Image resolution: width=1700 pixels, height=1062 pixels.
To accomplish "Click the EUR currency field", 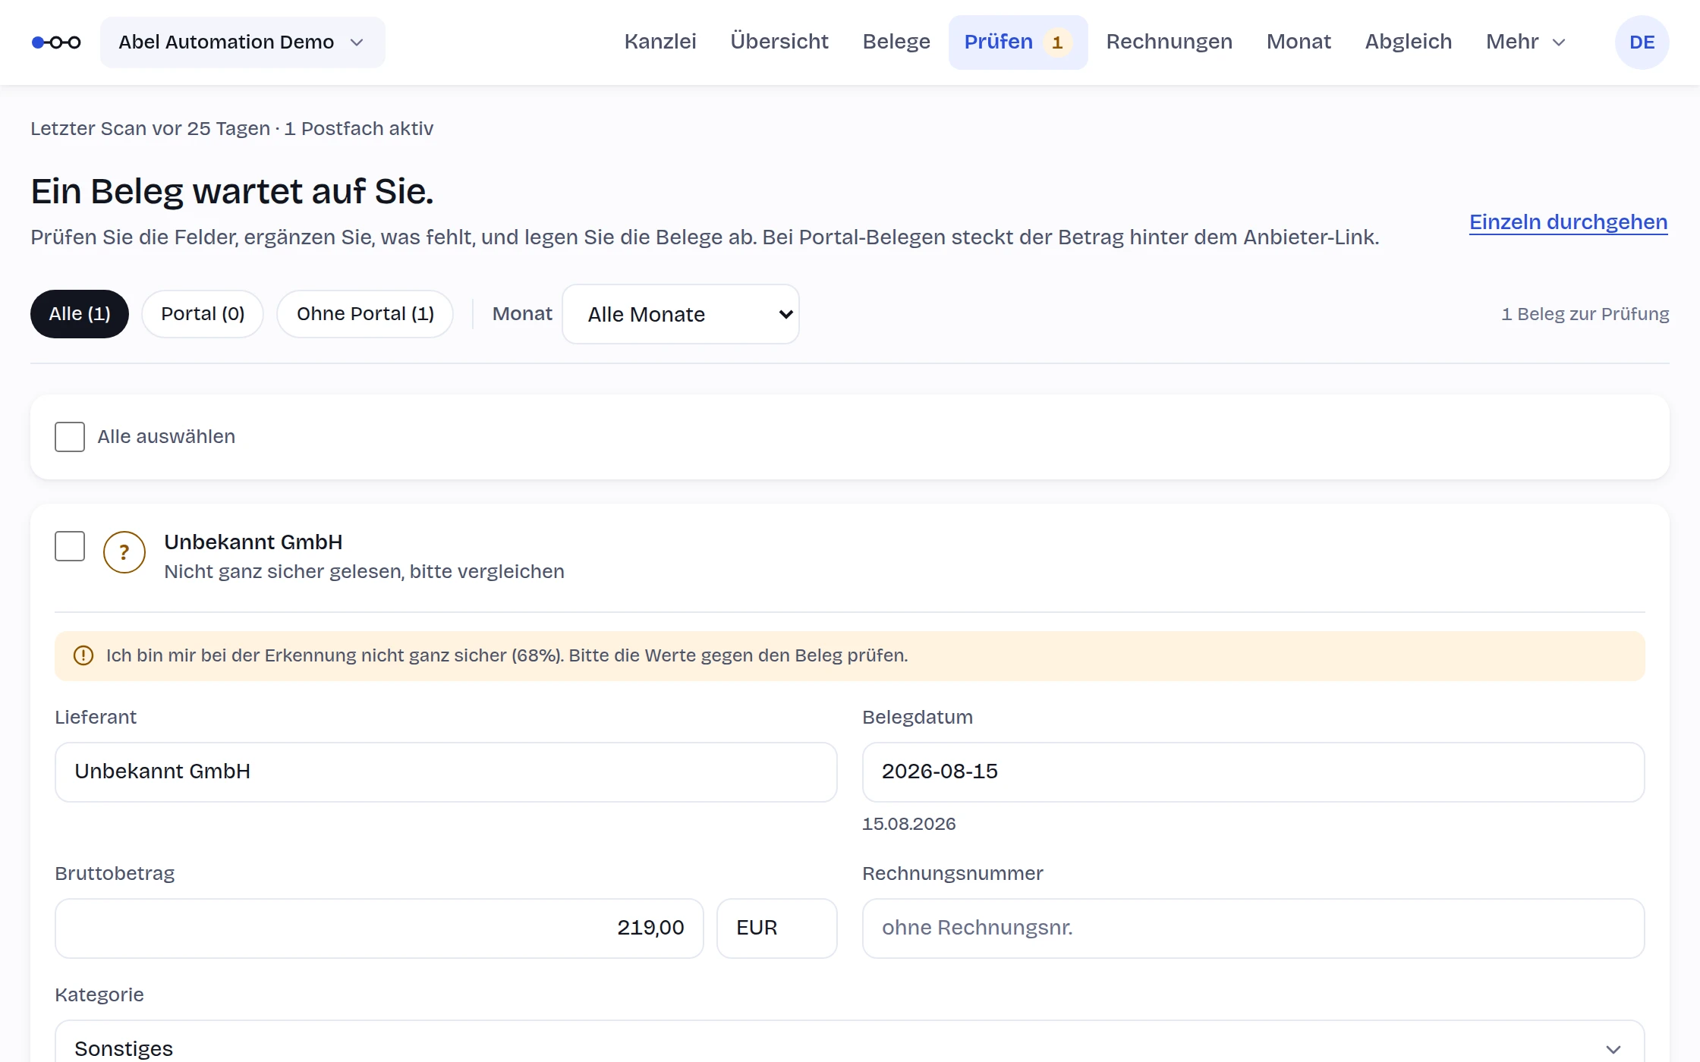I will coord(777,928).
